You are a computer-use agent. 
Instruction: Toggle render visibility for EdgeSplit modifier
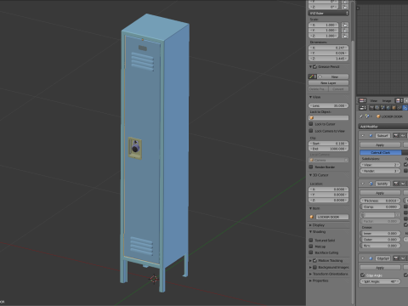tap(396, 258)
